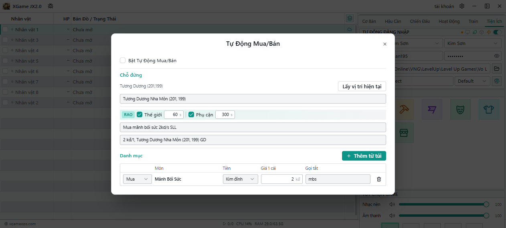
Task: Open the Mua action dropdown
Action: coord(138,179)
